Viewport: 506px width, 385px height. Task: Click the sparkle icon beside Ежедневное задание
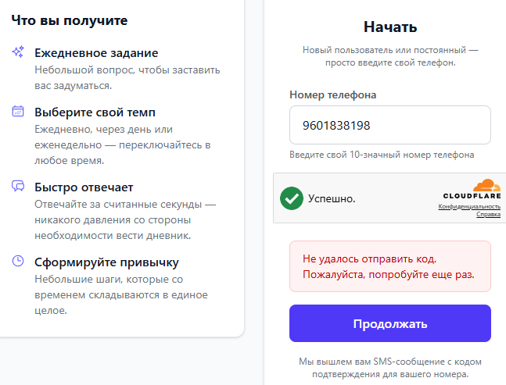[17, 52]
